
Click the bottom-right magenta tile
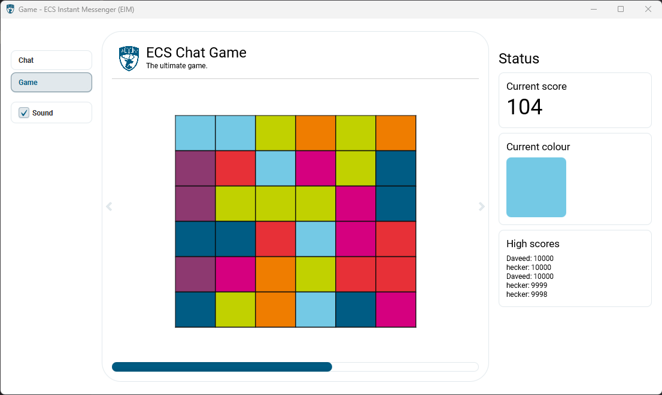[396, 309]
